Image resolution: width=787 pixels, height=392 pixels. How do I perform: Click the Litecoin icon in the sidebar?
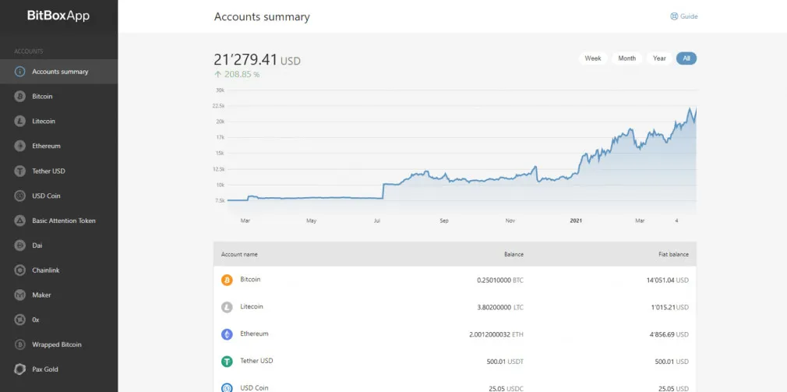tap(19, 122)
